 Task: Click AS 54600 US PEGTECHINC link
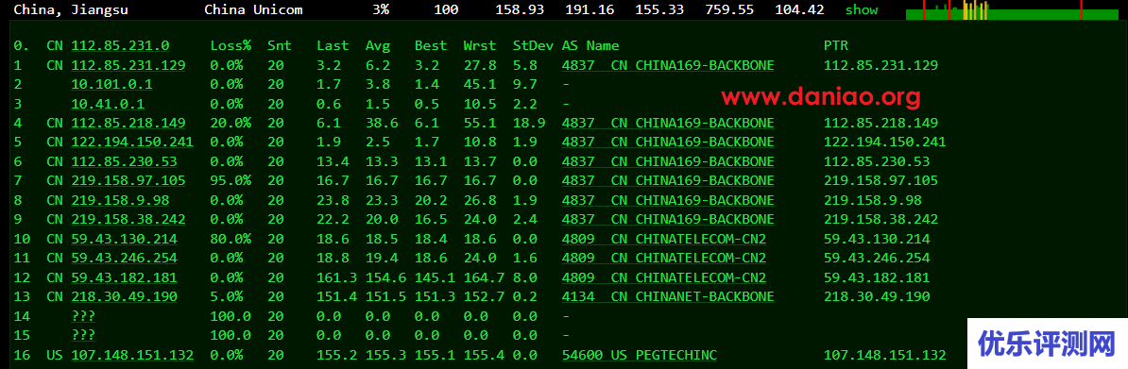click(639, 355)
